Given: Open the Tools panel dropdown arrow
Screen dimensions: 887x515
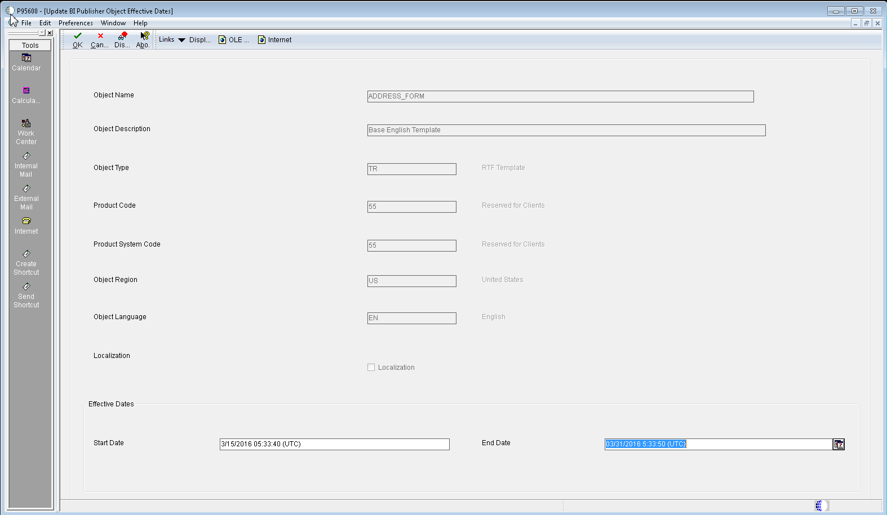Looking at the screenshot, I should (42, 33).
